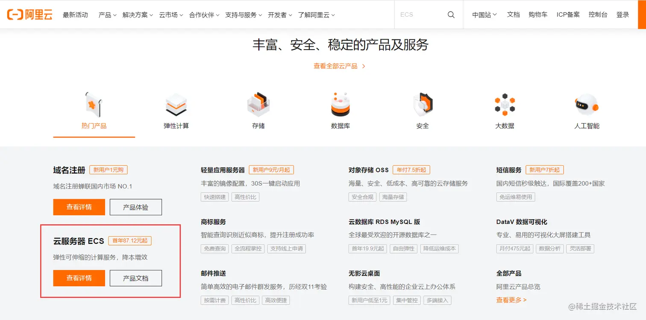Click the 新用户低至1元 tag
The height and width of the screenshot is (320, 646).
tap(370, 300)
